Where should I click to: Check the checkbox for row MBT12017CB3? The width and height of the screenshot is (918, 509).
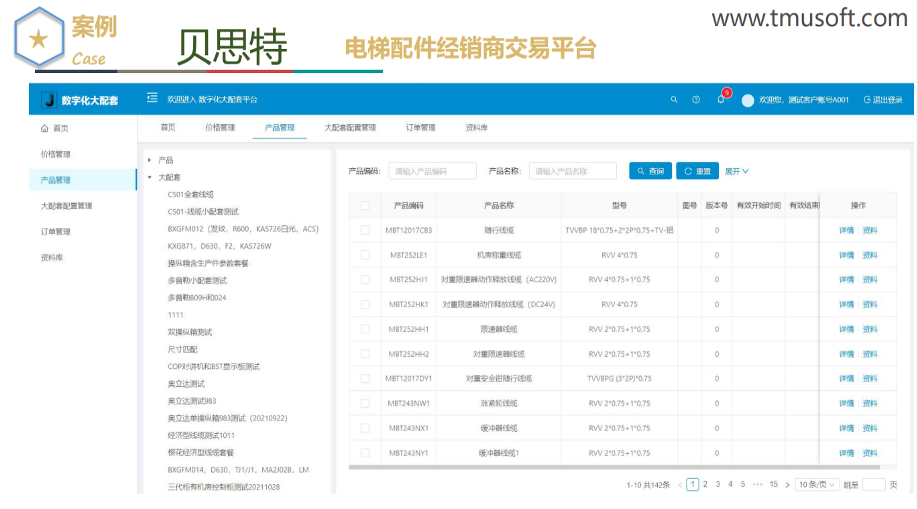pyautogui.click(x=365, y=230)
